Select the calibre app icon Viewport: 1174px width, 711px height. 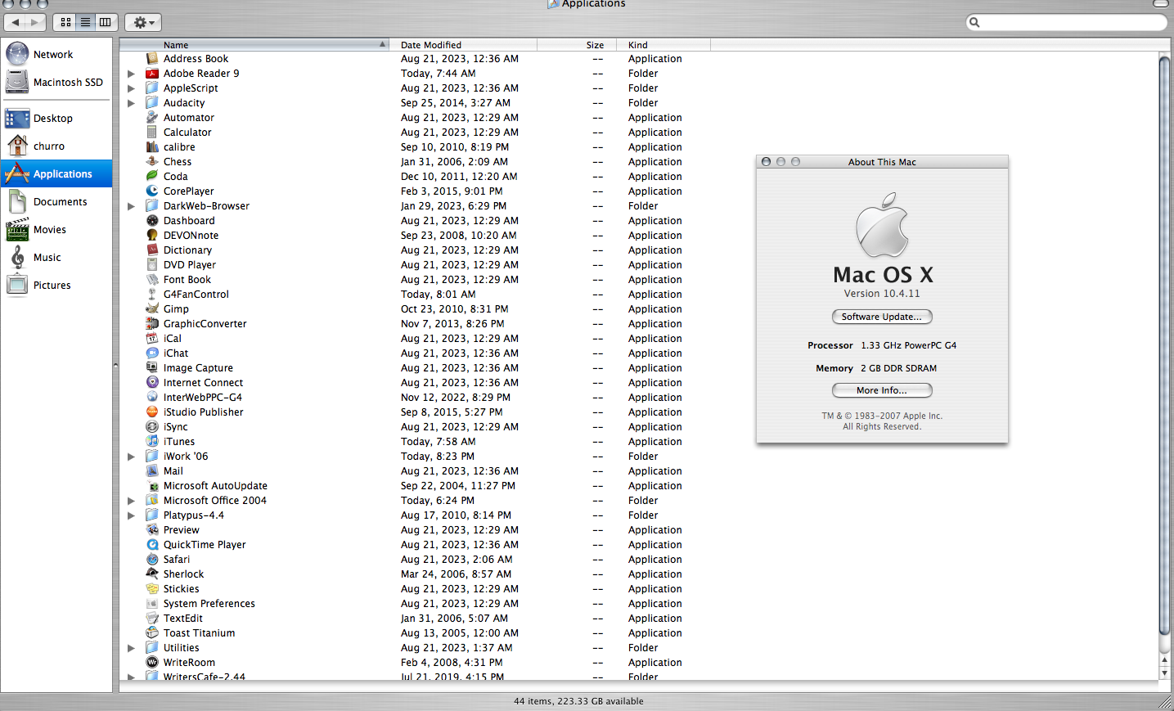click(152, 146)
